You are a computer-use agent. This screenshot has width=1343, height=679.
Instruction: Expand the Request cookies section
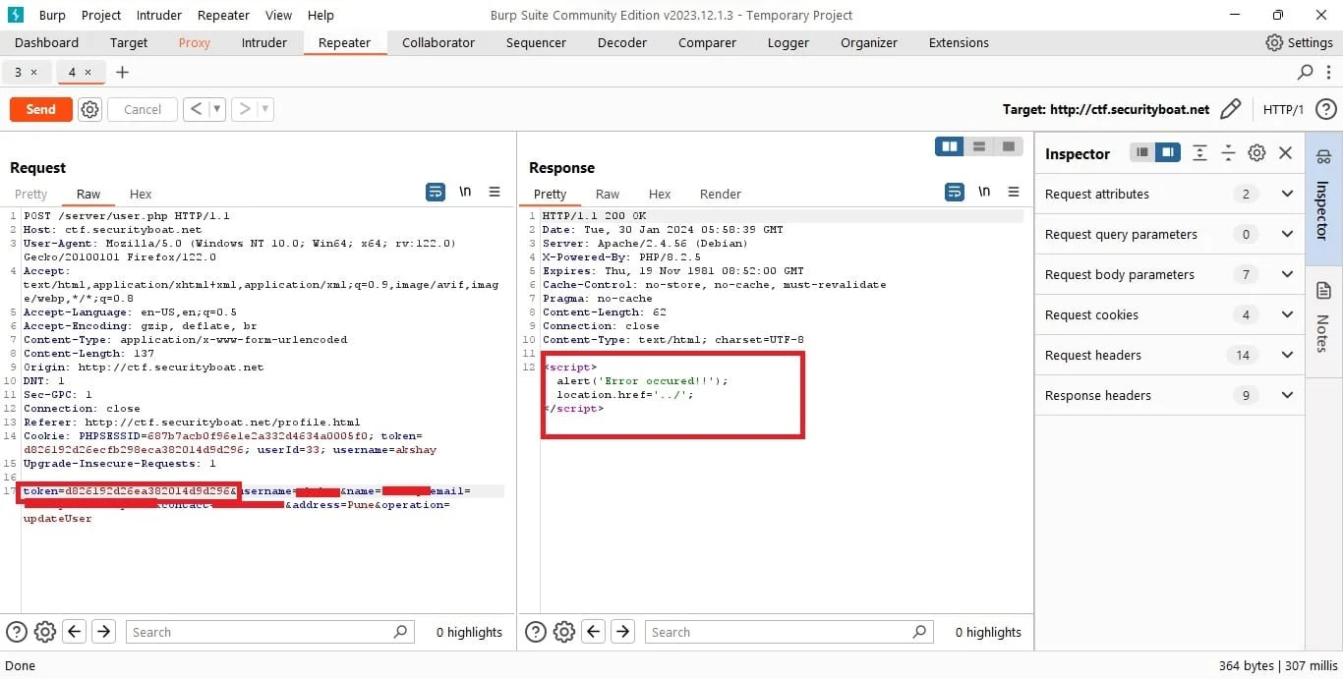(1170, 314)
